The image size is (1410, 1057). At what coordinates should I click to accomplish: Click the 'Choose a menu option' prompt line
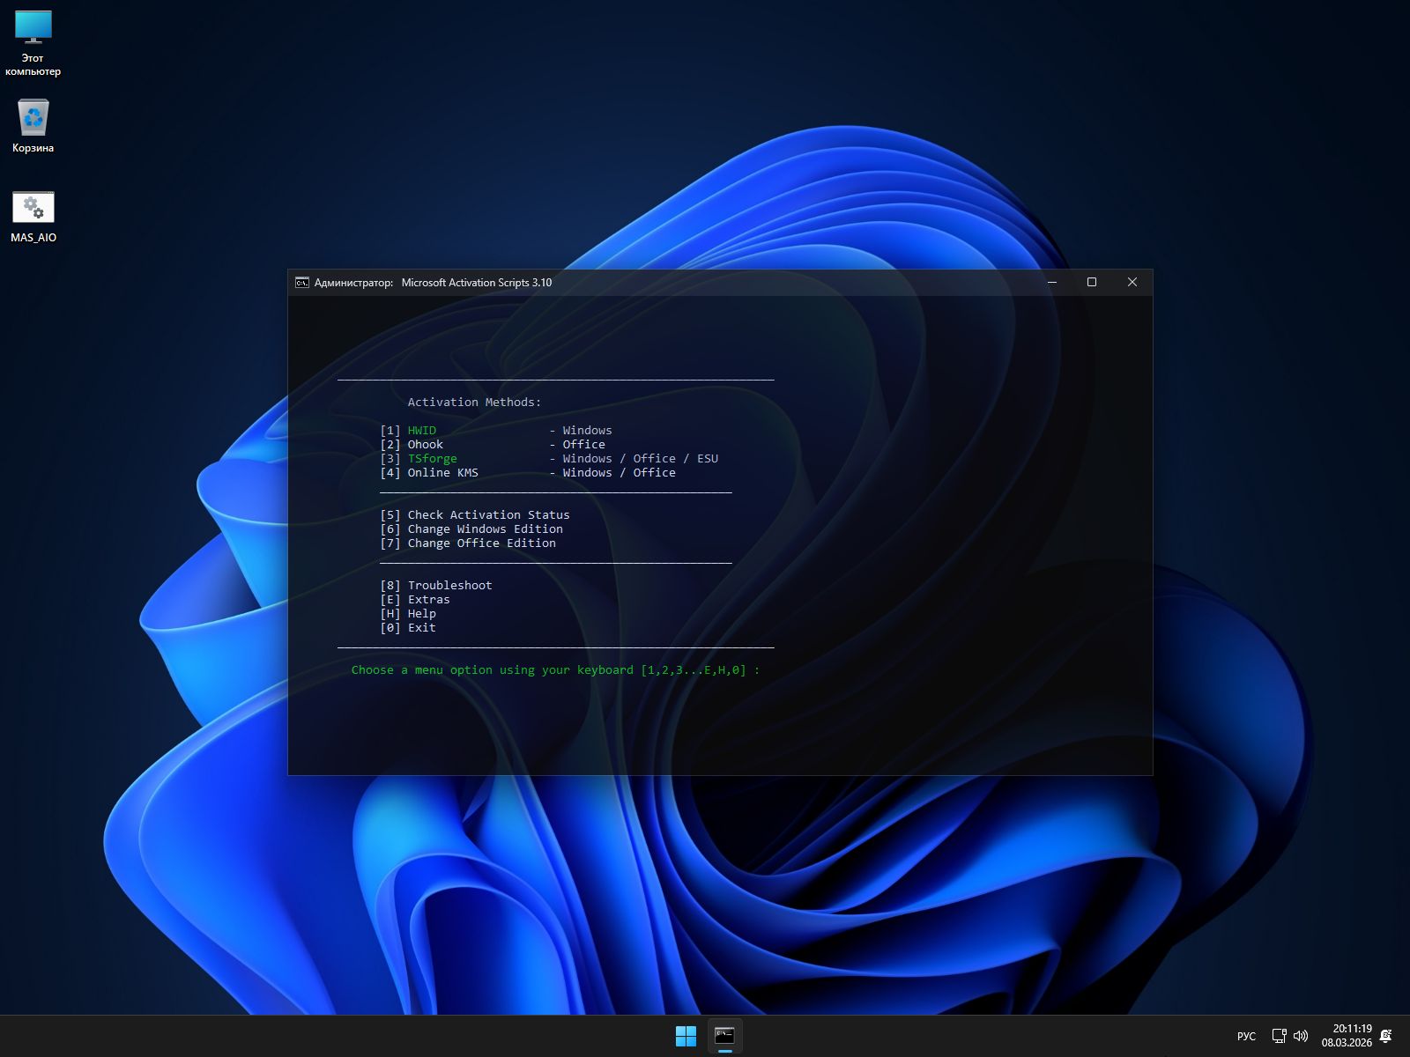coord(555,670)
